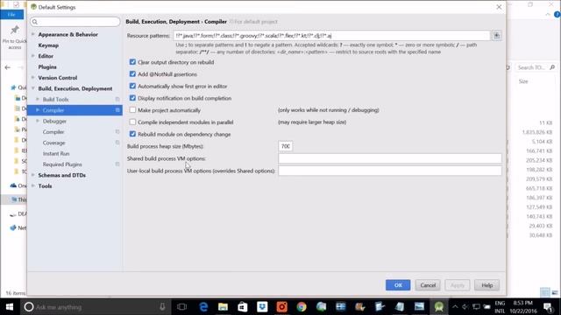
Task: Click the disabled Apply button
Action: (458, 285)
